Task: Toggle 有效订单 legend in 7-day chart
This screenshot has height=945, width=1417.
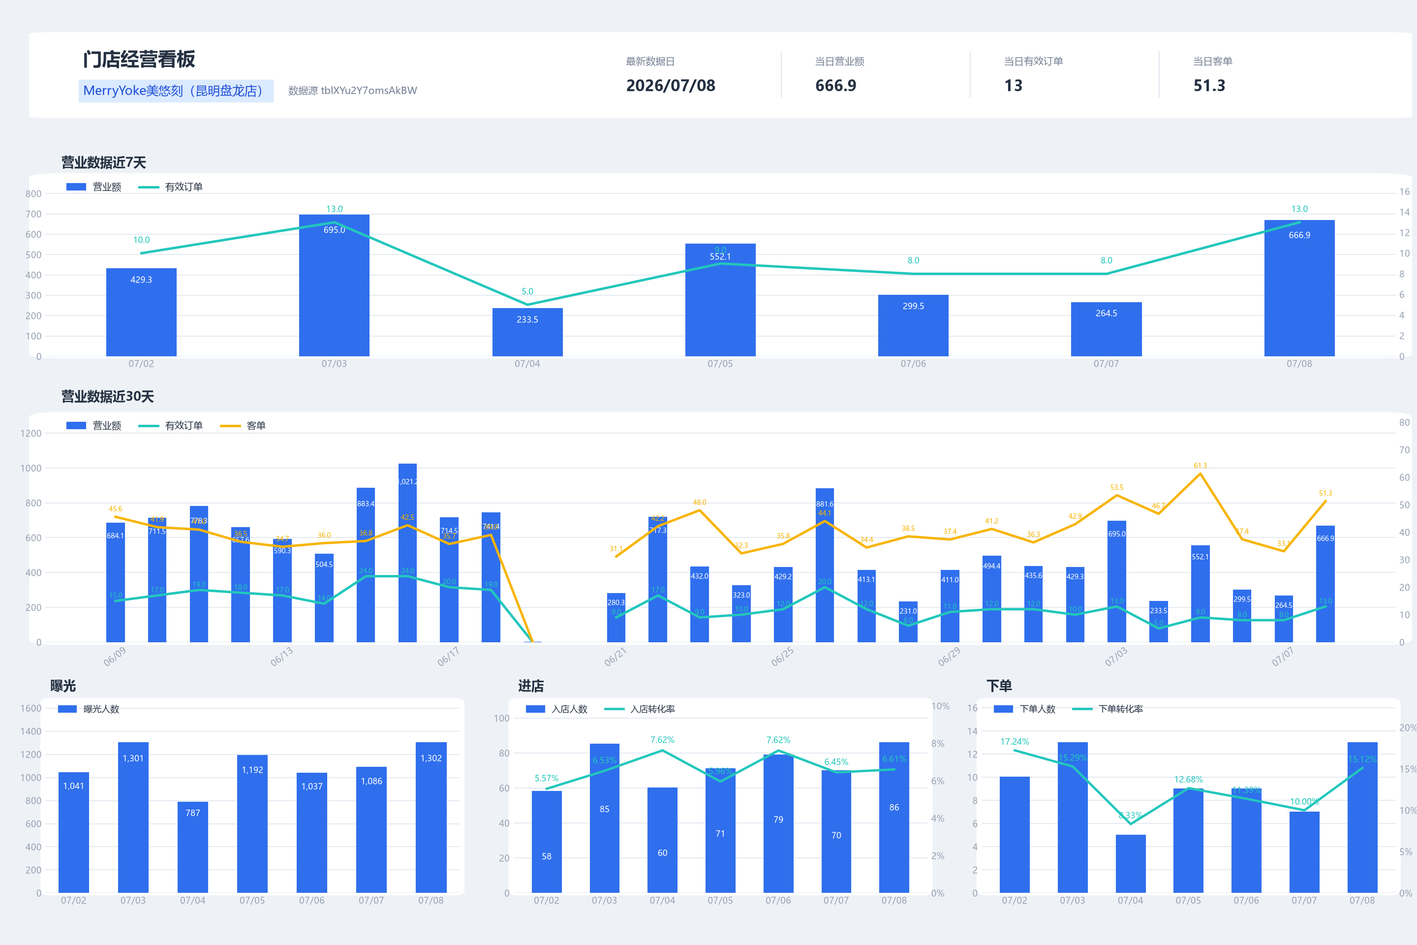Action: [171, 187]
